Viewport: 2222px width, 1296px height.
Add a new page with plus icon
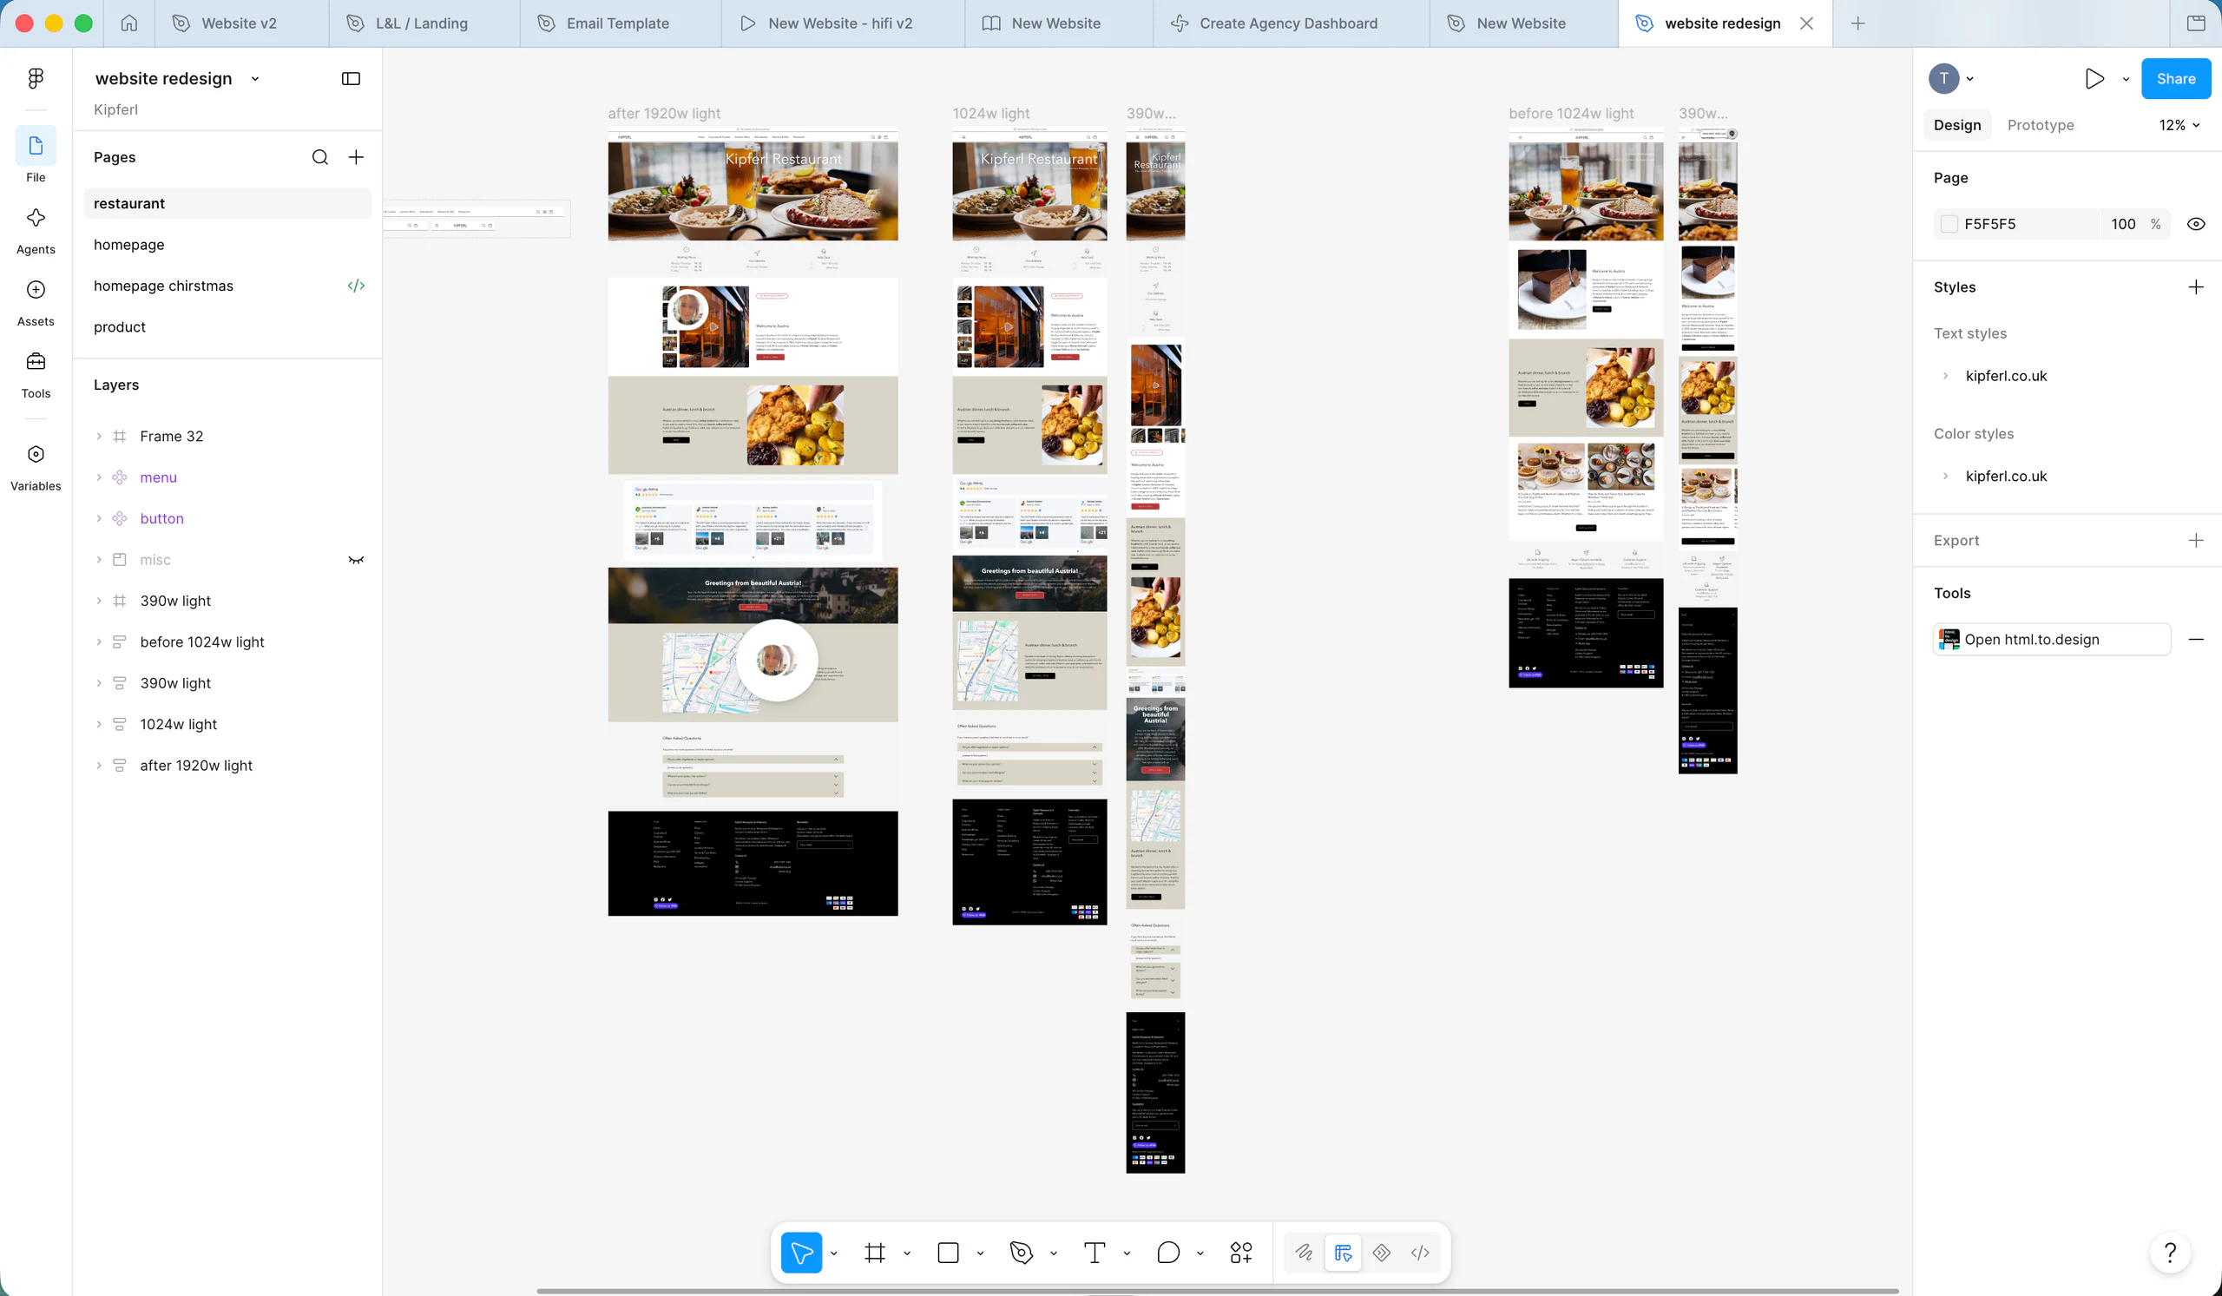356,157
